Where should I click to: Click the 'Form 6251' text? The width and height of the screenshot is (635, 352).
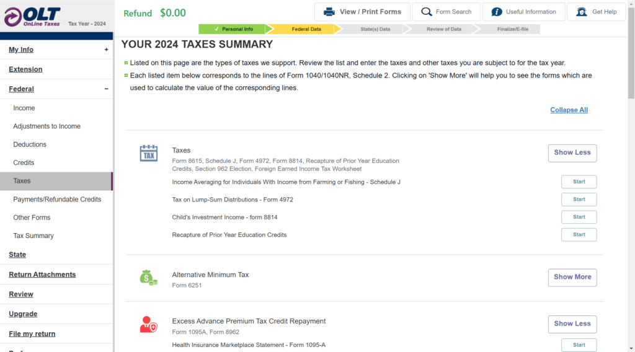pyautogui.click(x=187, y=285)
